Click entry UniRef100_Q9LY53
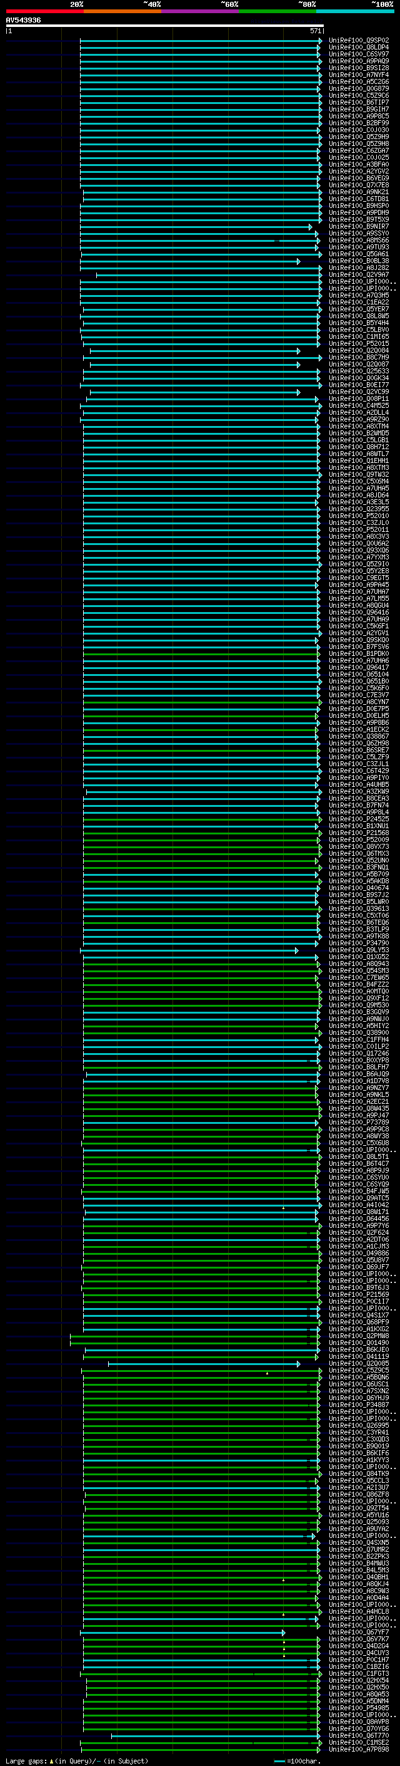Image resolution: width=400 pixels, height=1766 pixels. [358, 950]
